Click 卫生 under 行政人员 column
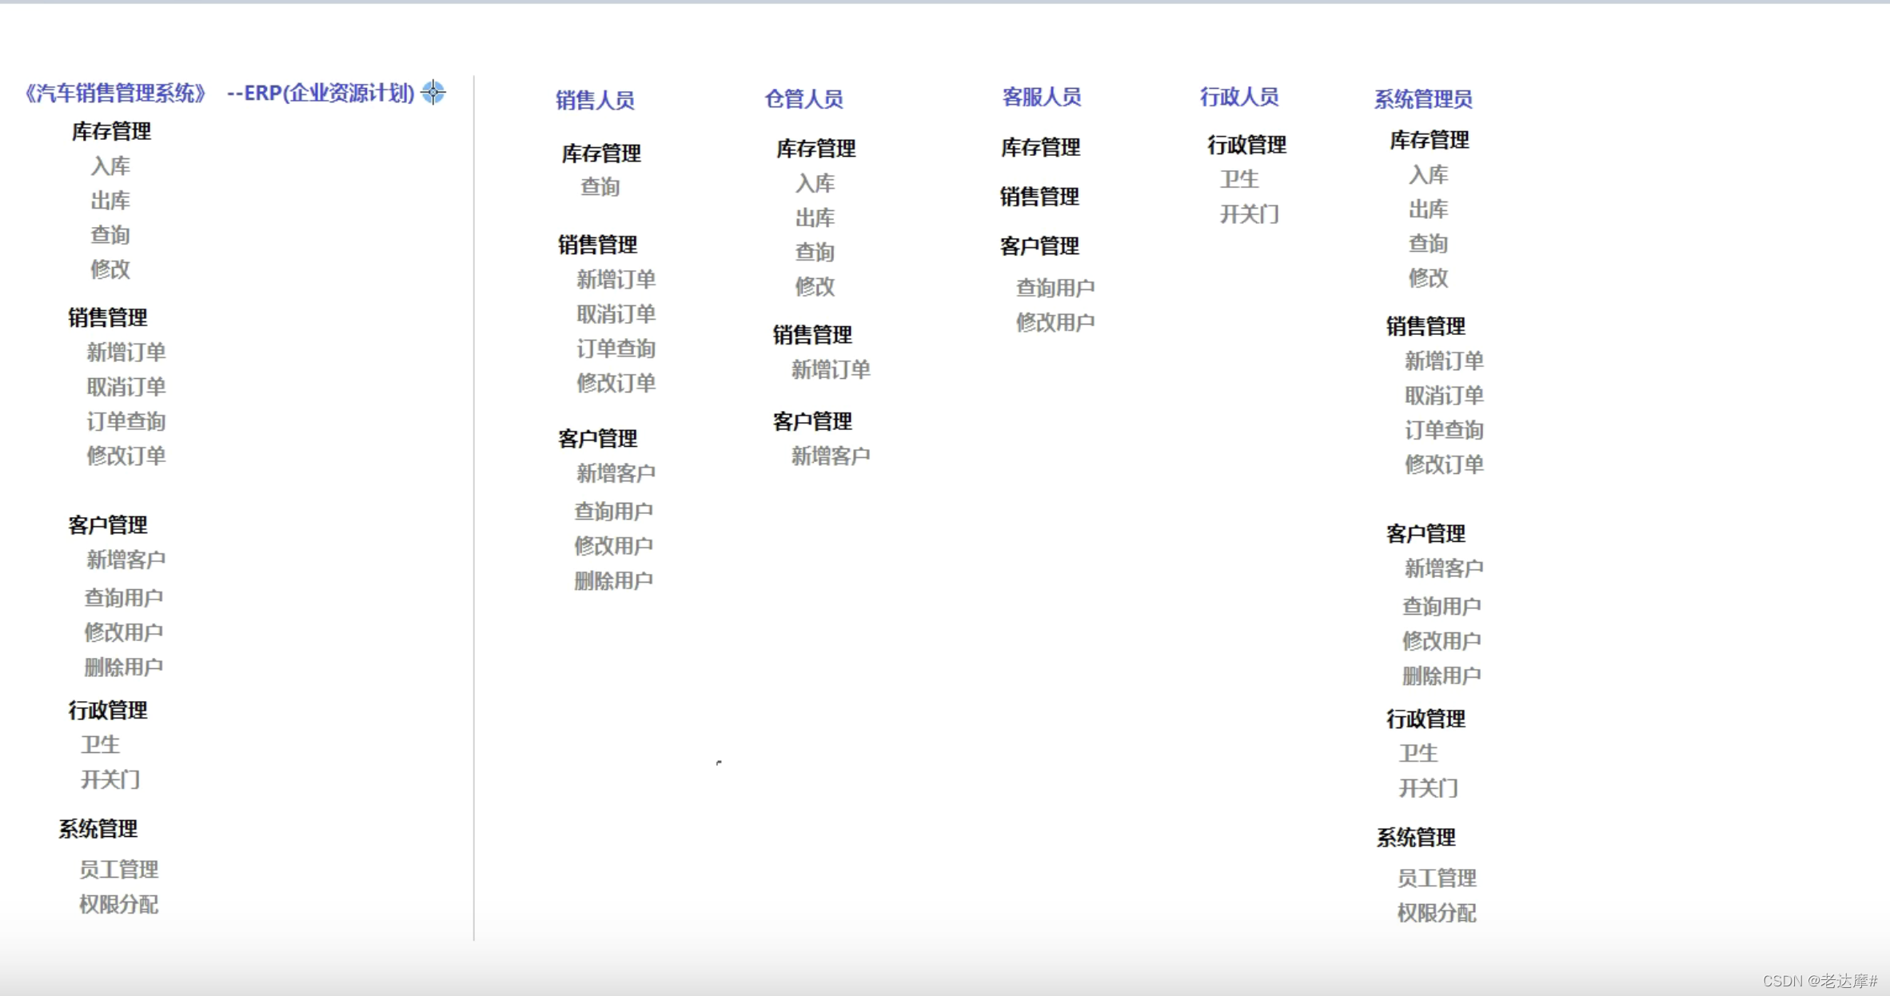This screenshot has width=1890, height=996. [x=1239, y=179]
